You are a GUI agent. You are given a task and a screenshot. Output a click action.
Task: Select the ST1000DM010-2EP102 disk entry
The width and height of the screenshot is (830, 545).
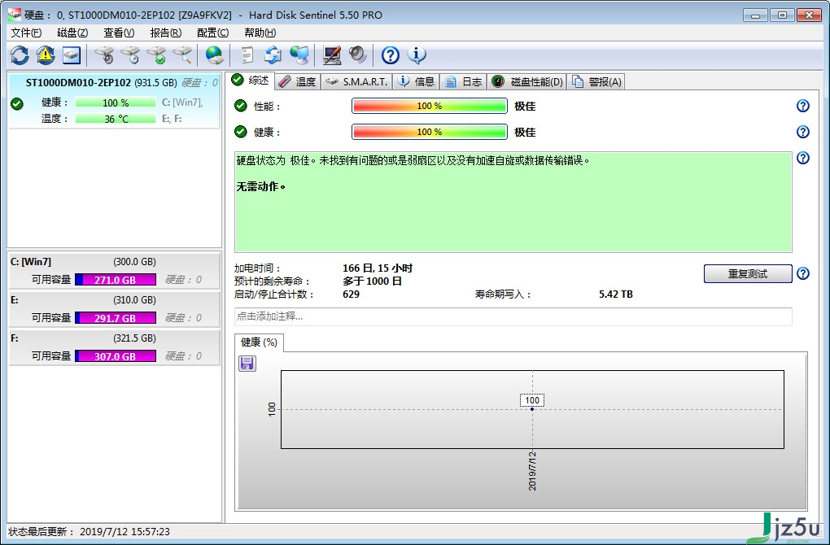click(x=115, y=101)
